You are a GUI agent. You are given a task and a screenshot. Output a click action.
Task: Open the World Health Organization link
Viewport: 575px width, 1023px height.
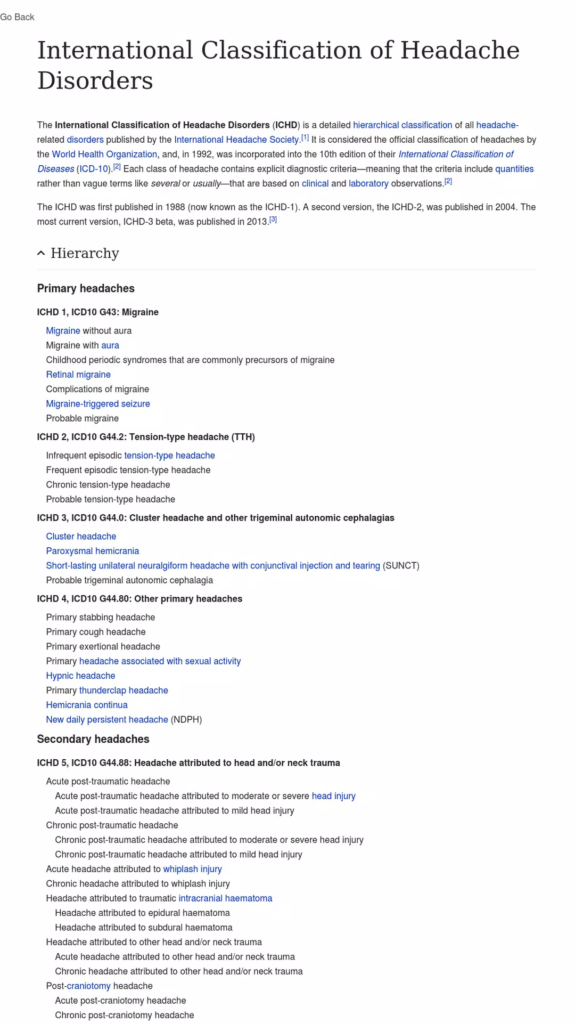click(x=104, y=154)
